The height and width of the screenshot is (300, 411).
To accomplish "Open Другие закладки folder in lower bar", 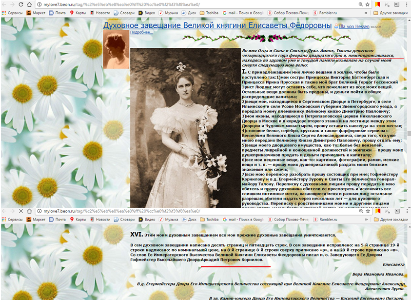I will click(391, 219).
